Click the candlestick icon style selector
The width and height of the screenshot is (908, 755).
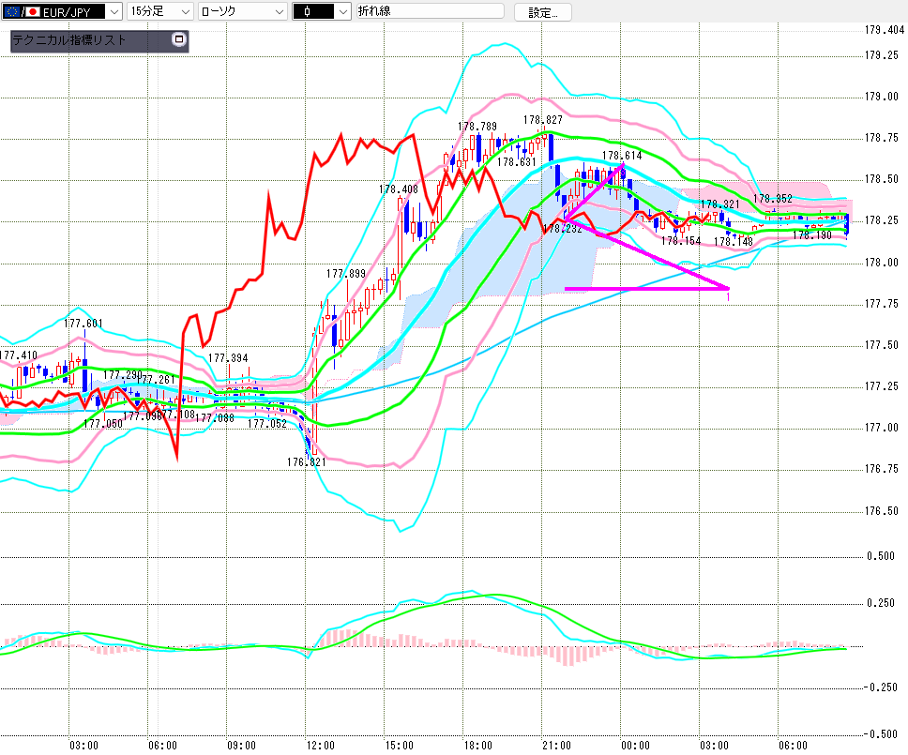(322, 12)
